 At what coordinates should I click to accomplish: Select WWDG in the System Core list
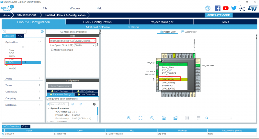point(13,69)
